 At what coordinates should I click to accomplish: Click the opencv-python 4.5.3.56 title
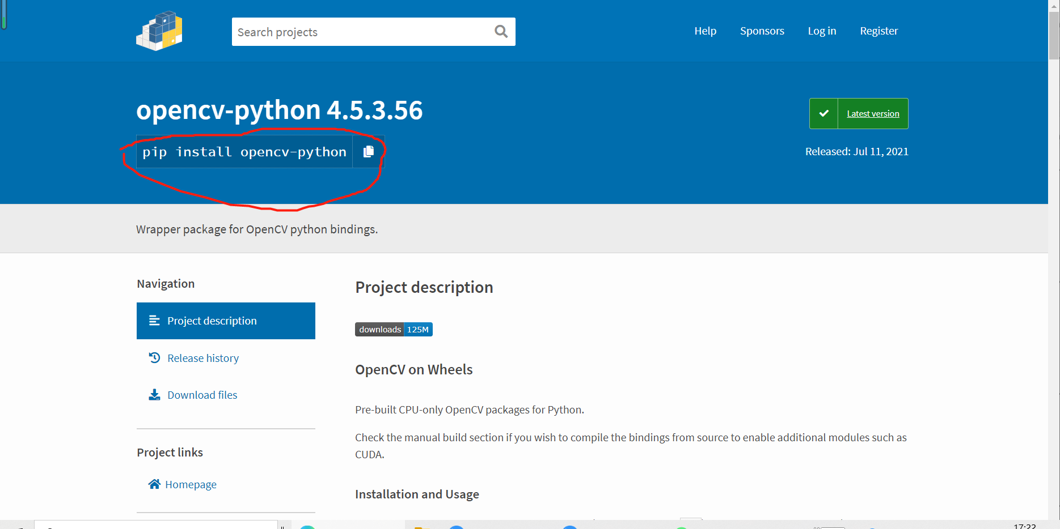click(x=280, y=110)
